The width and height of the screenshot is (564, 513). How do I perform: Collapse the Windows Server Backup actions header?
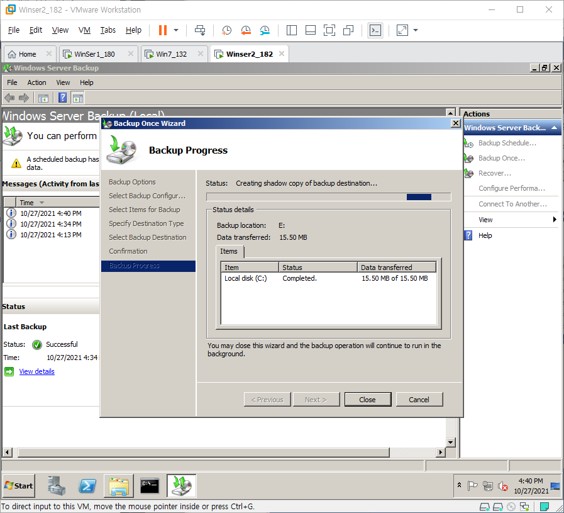click(x=555, y=128)
